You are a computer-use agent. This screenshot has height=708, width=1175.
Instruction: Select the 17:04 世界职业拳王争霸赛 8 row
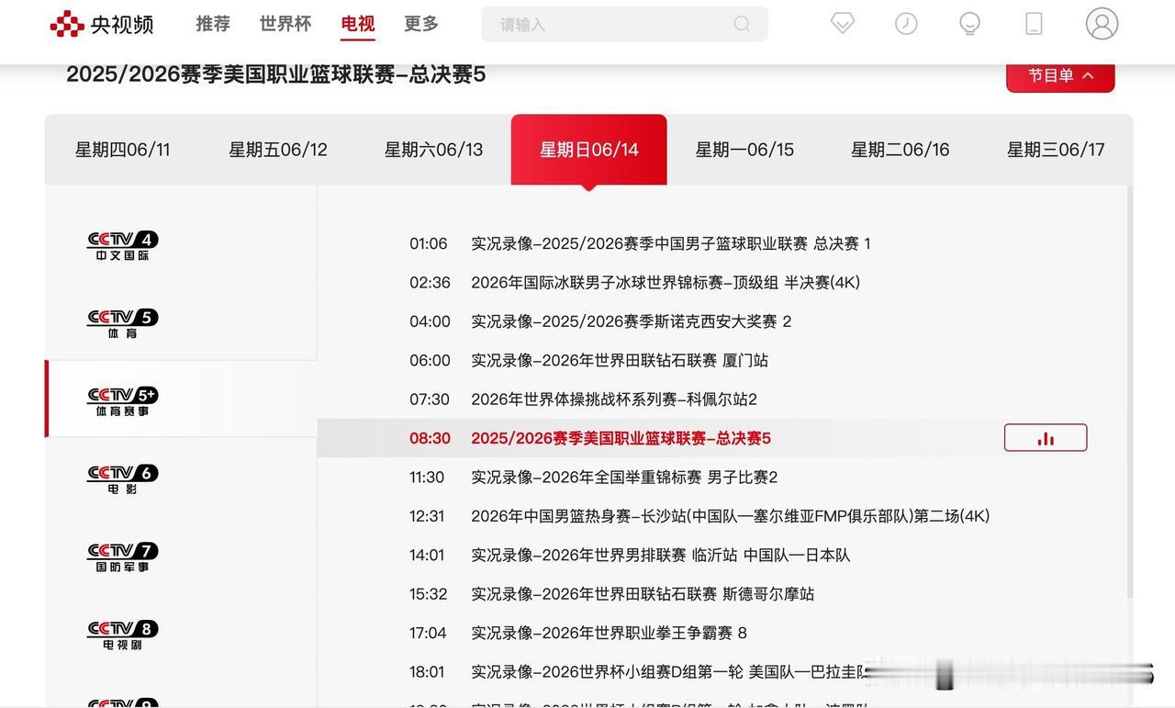click(x=724, y=633)
